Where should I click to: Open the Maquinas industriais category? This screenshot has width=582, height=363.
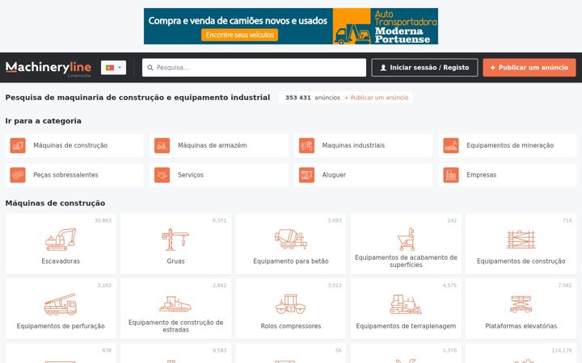click(x=353, y=145)
